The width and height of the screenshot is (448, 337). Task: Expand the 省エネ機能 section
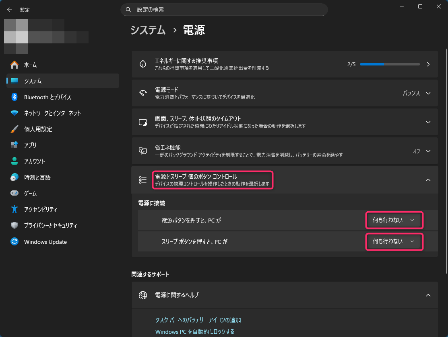(x=428, y=151)
